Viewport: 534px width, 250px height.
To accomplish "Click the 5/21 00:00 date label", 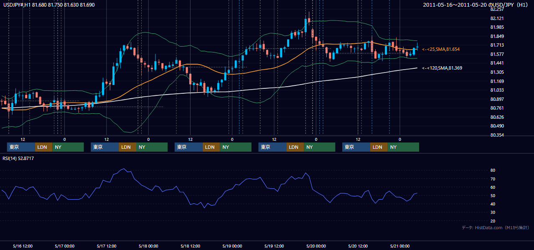I will click(x=399, y=246).
